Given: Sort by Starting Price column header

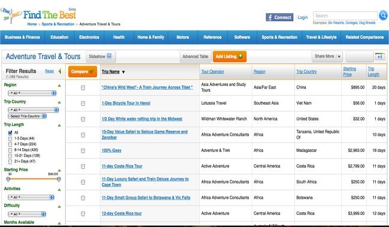Looking at the screenshot, I should point(350,72).
